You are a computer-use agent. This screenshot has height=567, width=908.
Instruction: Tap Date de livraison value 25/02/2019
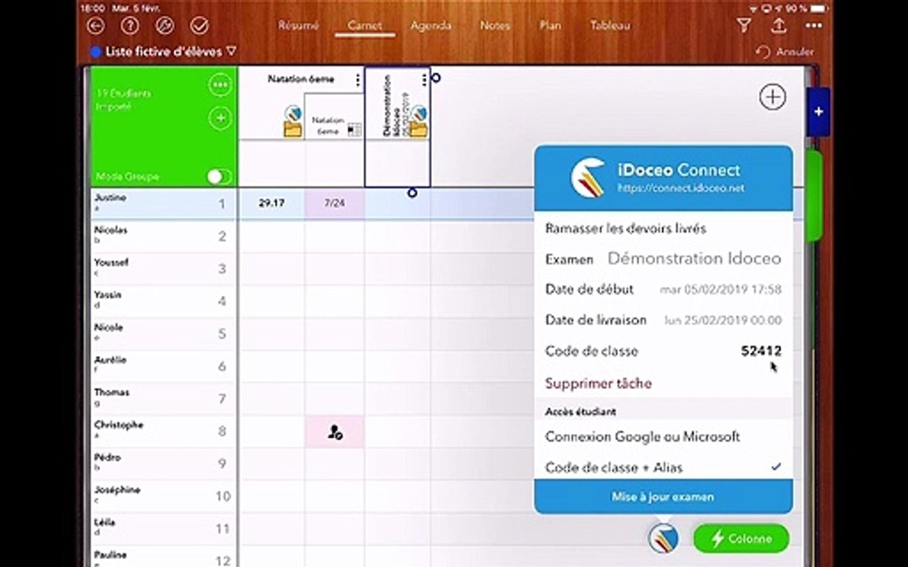(723, 320)
